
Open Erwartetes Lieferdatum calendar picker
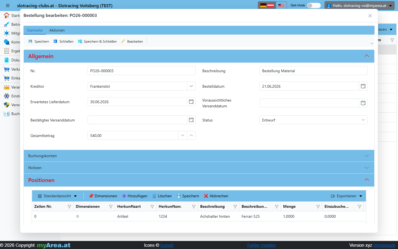tap(191, 102)
